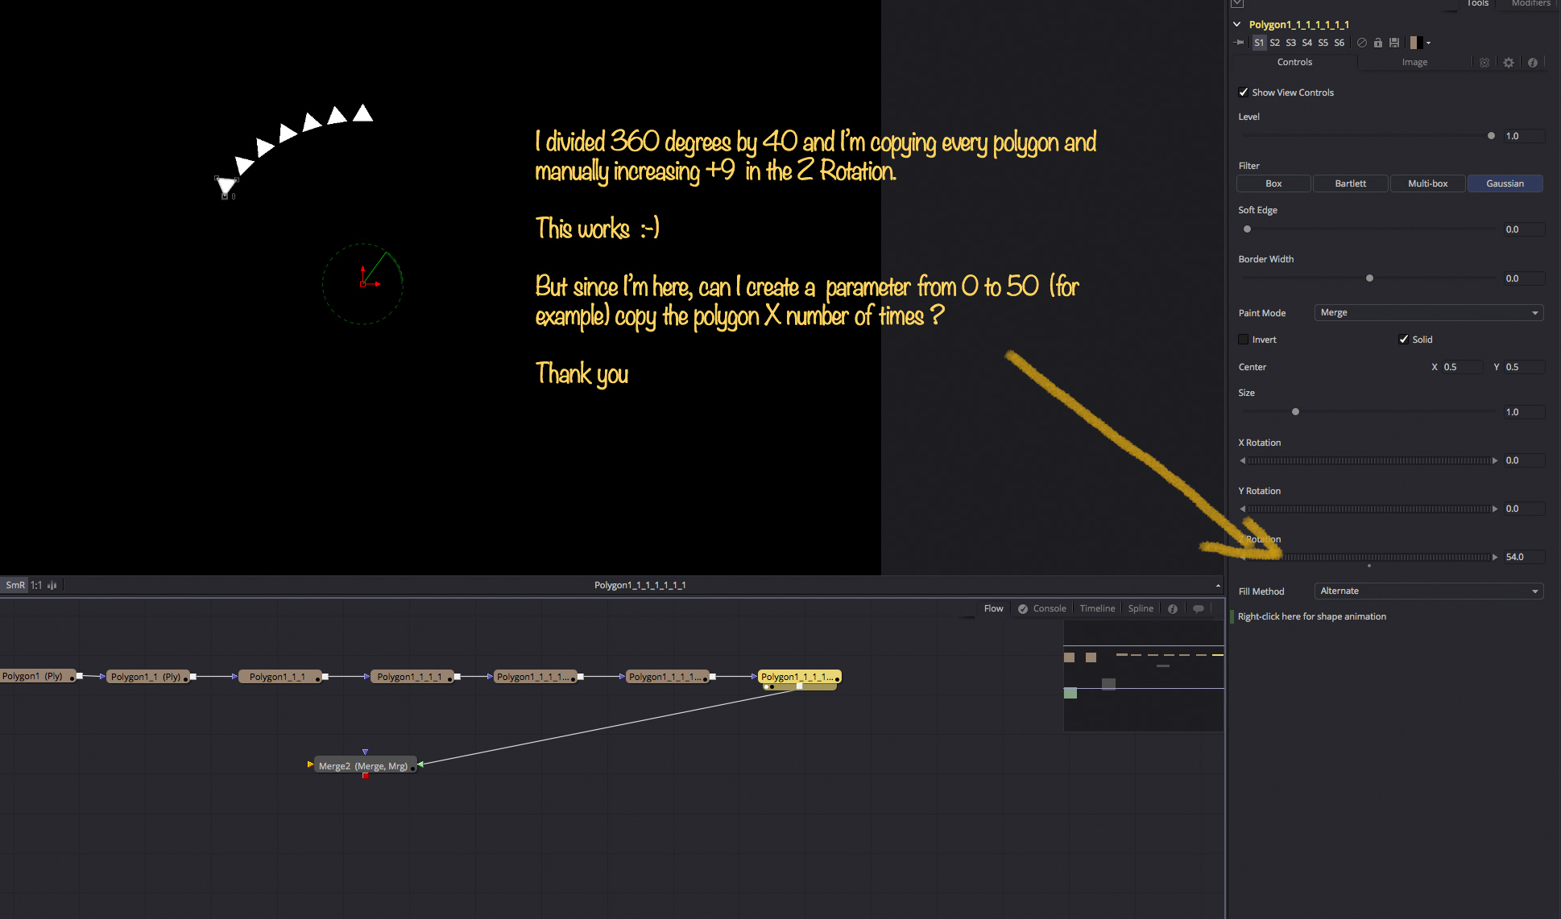Screen dimensions: 1561x919
Task: Choose the Gaussian filter
Action: point(1505,183)
